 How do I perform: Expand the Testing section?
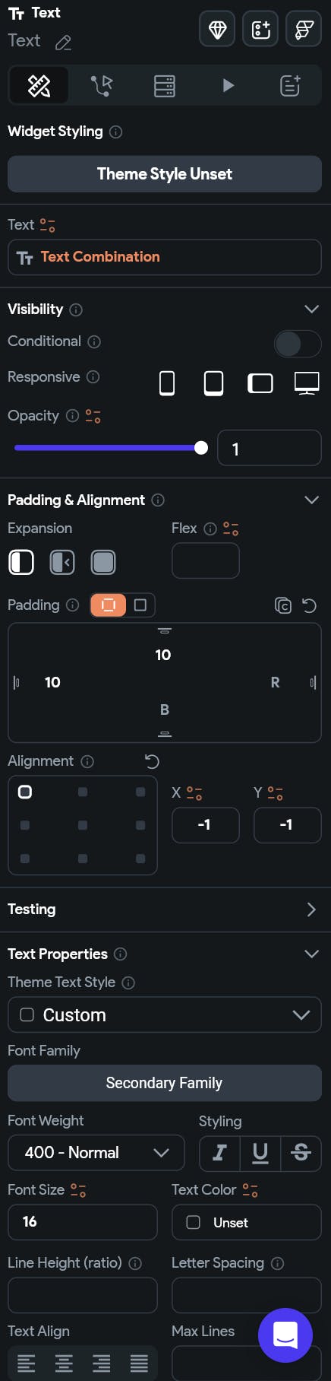pyautogui.click(x=311, y=910)
